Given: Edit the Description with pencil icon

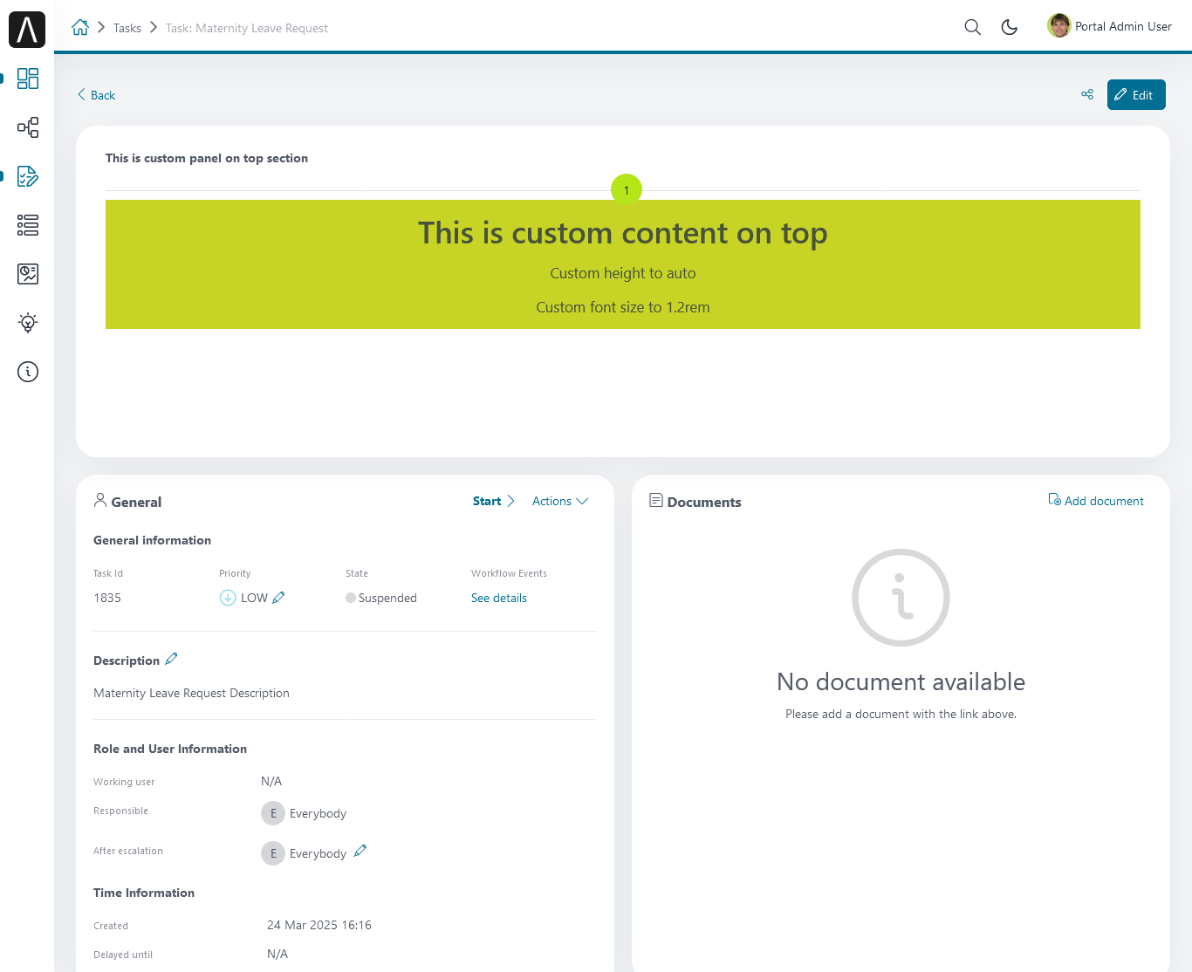Looking at the screenshot, I should 171,660.
